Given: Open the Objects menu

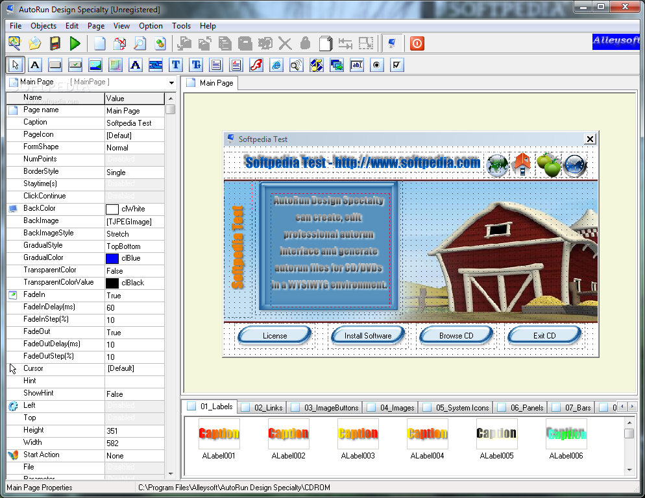Looking at the screenshot, I should [43, 26].
